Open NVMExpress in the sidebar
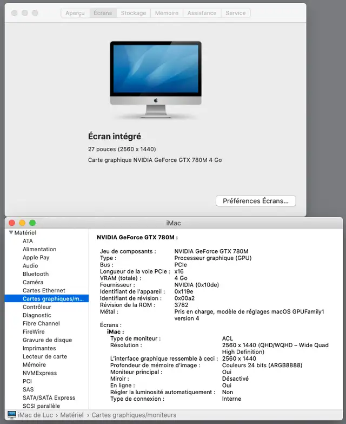This screenshot has height=424, width=346. (x=39, y=373)
